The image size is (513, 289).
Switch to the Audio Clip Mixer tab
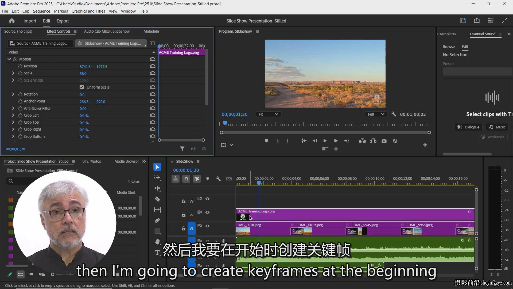pyautogui.click(x=107, y=31)
